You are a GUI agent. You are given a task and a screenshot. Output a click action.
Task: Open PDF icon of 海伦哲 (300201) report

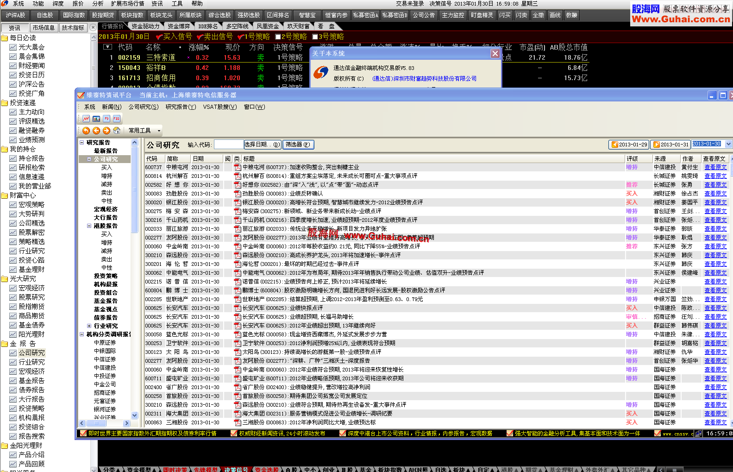point(238,264)
